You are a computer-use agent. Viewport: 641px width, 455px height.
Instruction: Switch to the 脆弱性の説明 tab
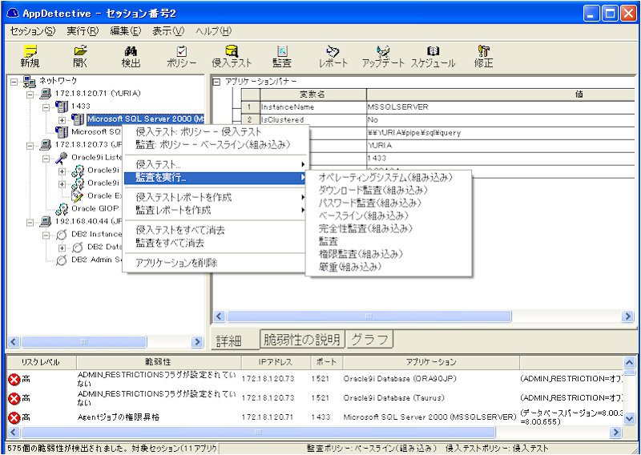pyautogui.click(x=302, y=340)
